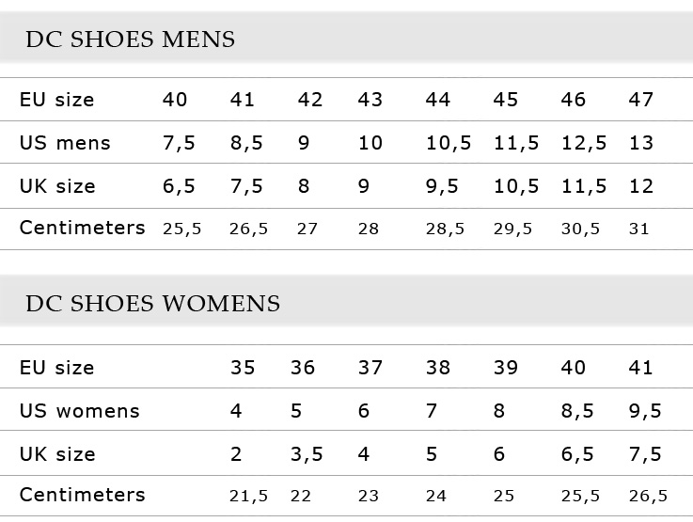
Task: Click mens UK size 12
Action: click(641, 186)
